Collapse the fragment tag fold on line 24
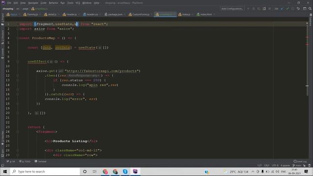This screenshot has height=176, width=313. click(18, 132)
